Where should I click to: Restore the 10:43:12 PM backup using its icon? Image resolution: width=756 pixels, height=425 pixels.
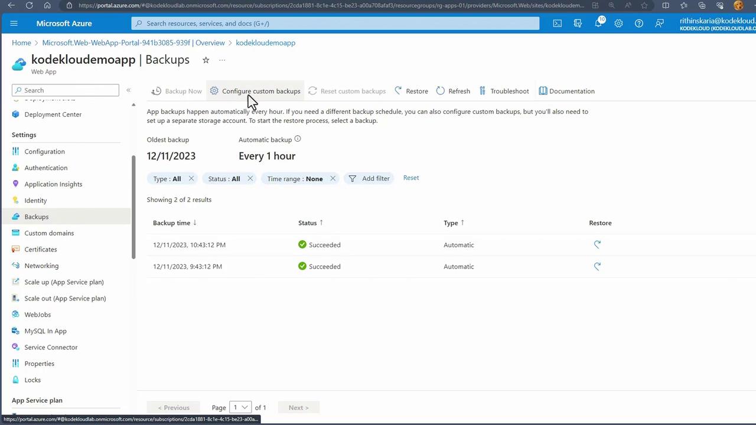(x=597, y=244)
